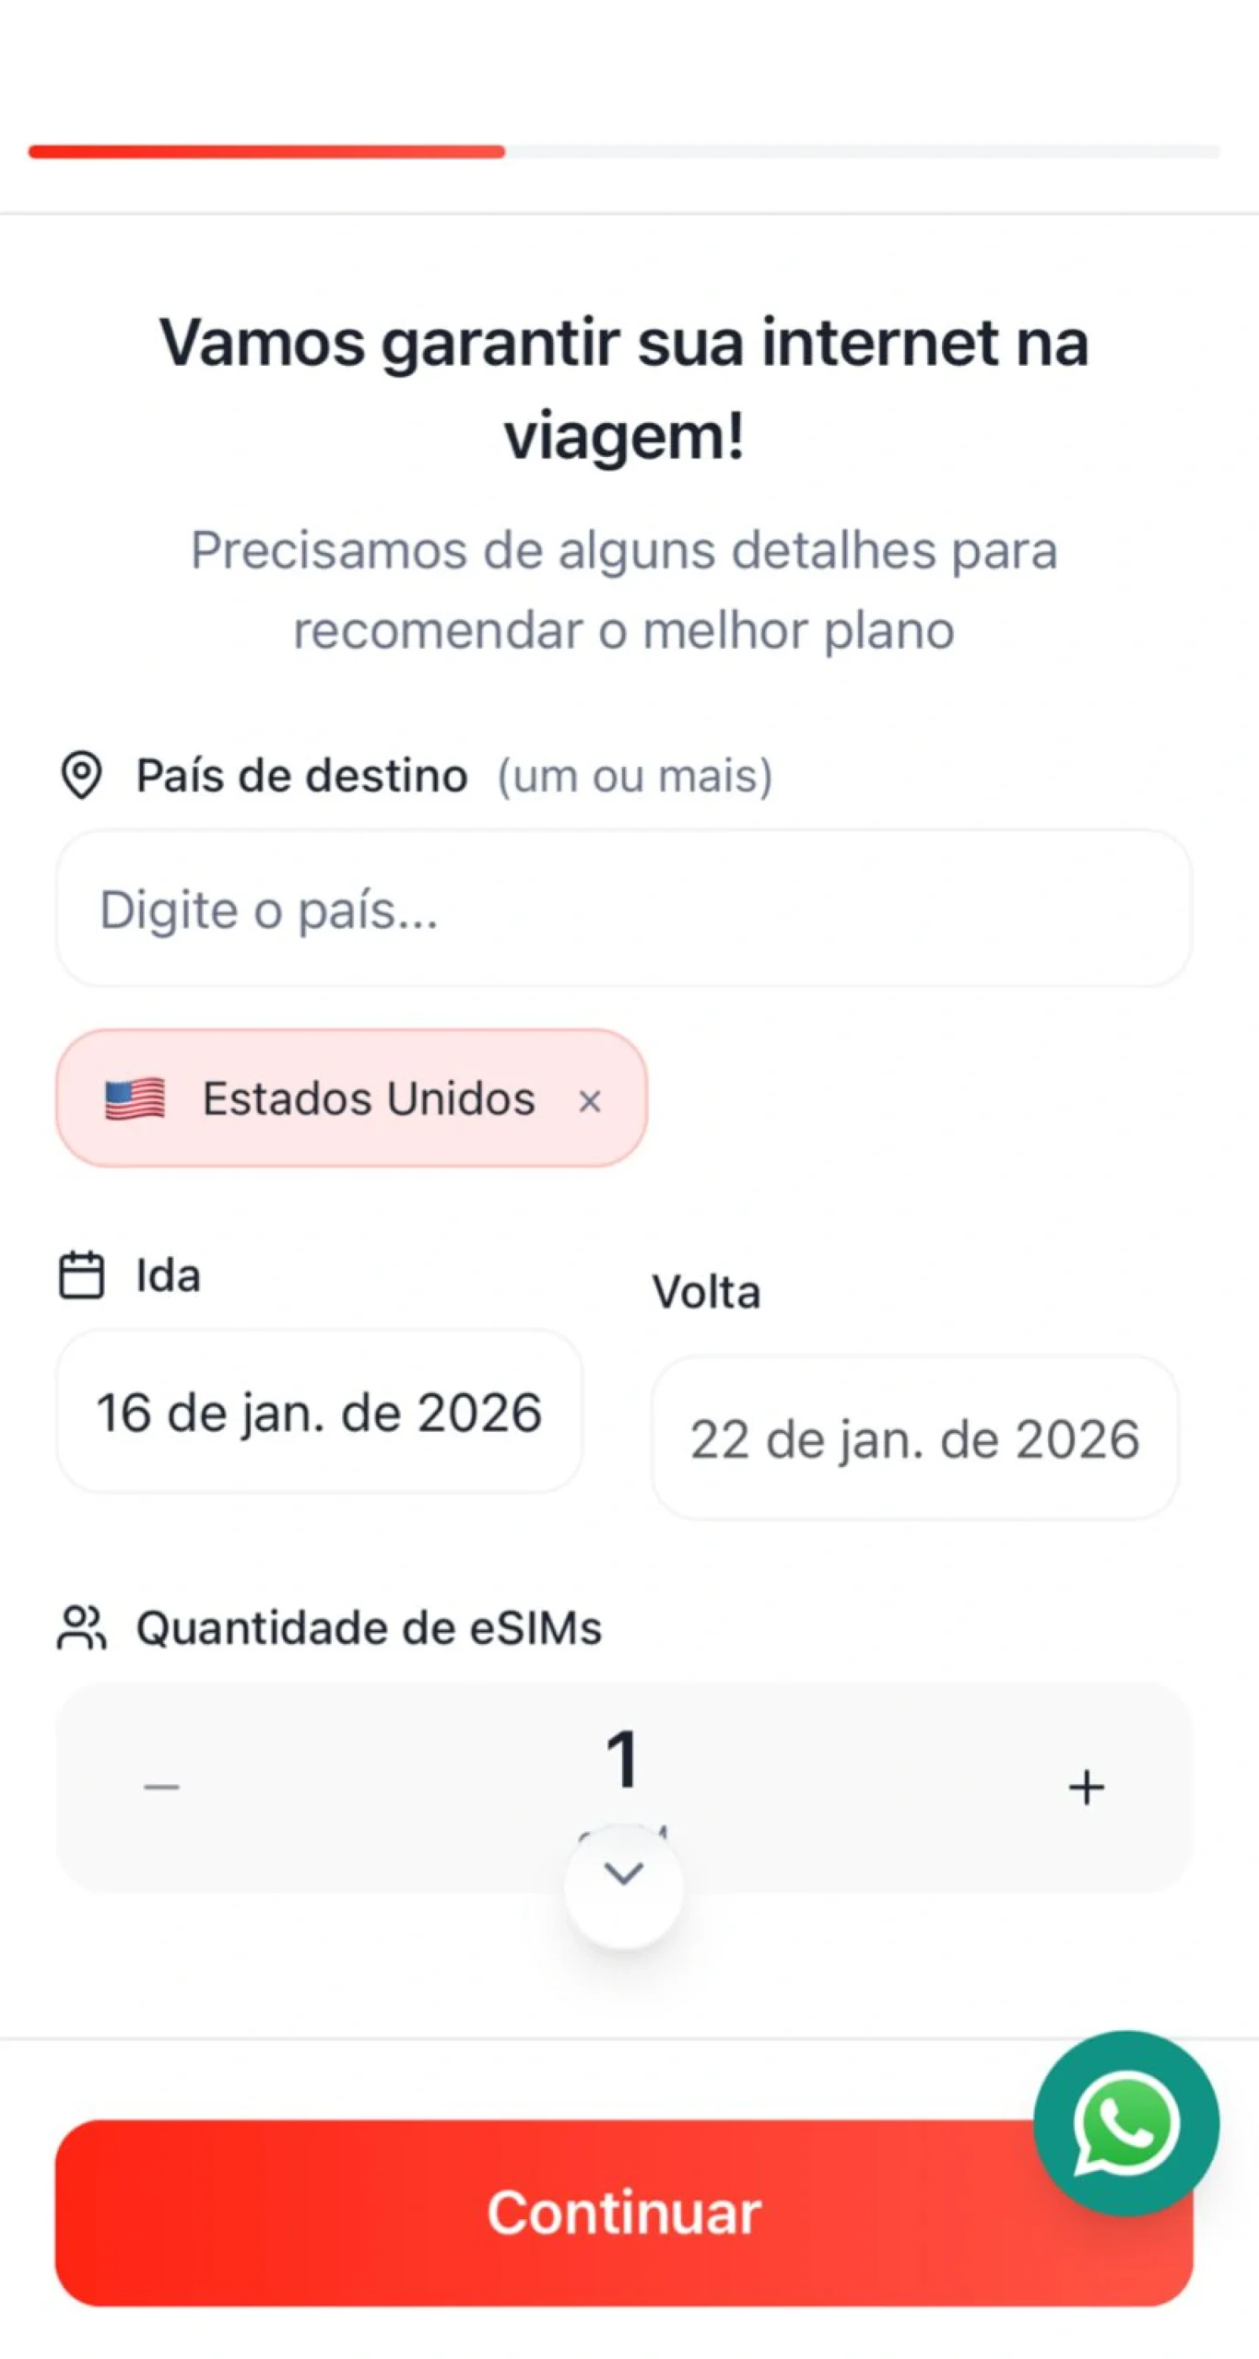Increase the eSIM quantity with plus

coord(1087,1787)
